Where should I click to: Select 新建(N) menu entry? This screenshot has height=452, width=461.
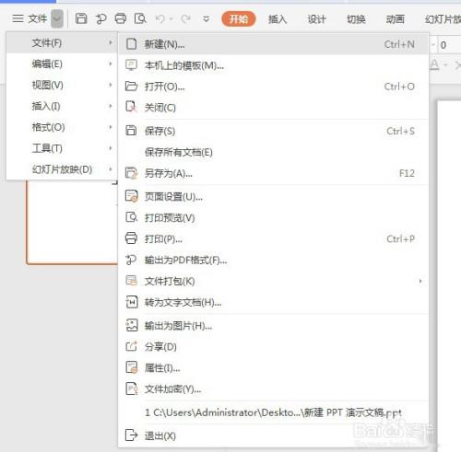coord(274,44)
